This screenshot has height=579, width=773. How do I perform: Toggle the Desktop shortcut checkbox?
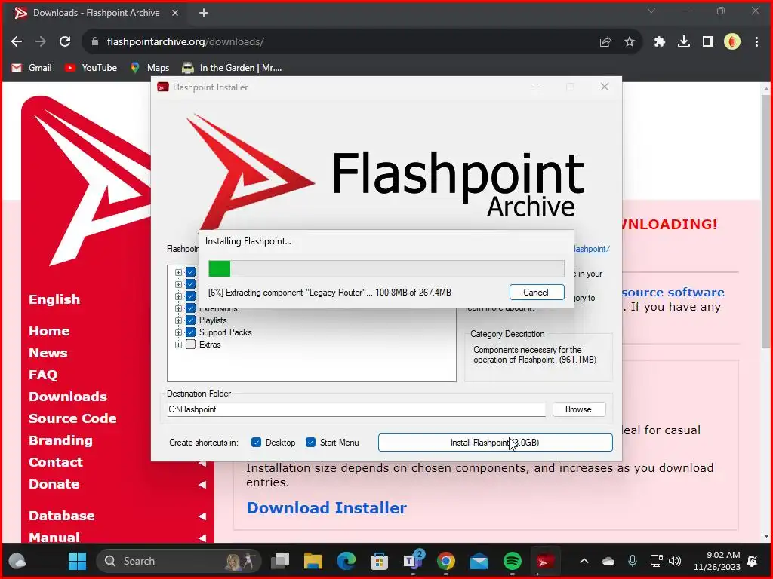click(x=257, y=442)
